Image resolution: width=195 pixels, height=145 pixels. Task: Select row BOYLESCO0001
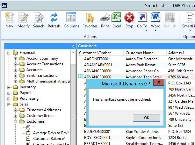click(136, 138)
